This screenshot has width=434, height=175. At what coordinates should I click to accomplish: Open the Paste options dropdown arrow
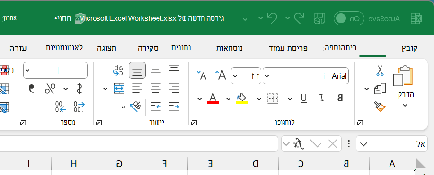pyautogui.click(x=405, y=105)
